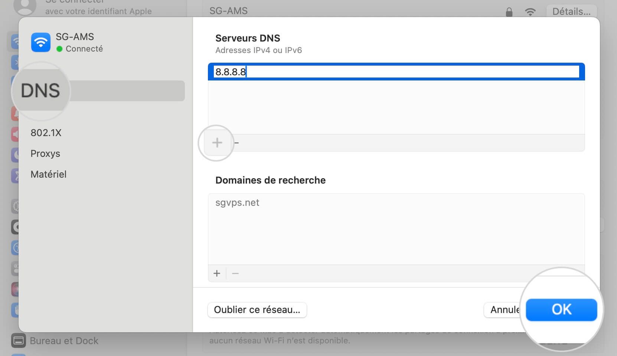The width and height of the screenshot is (617, 356).
Task: Click the OK button
Action: pyautogui.click(x=561, y=310)
